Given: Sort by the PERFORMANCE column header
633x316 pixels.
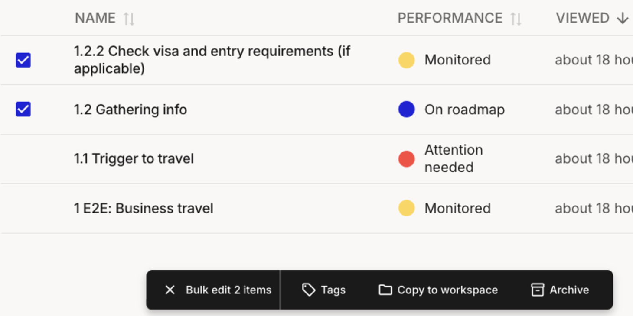Looking at the screenshot, I should pos(450,18).
